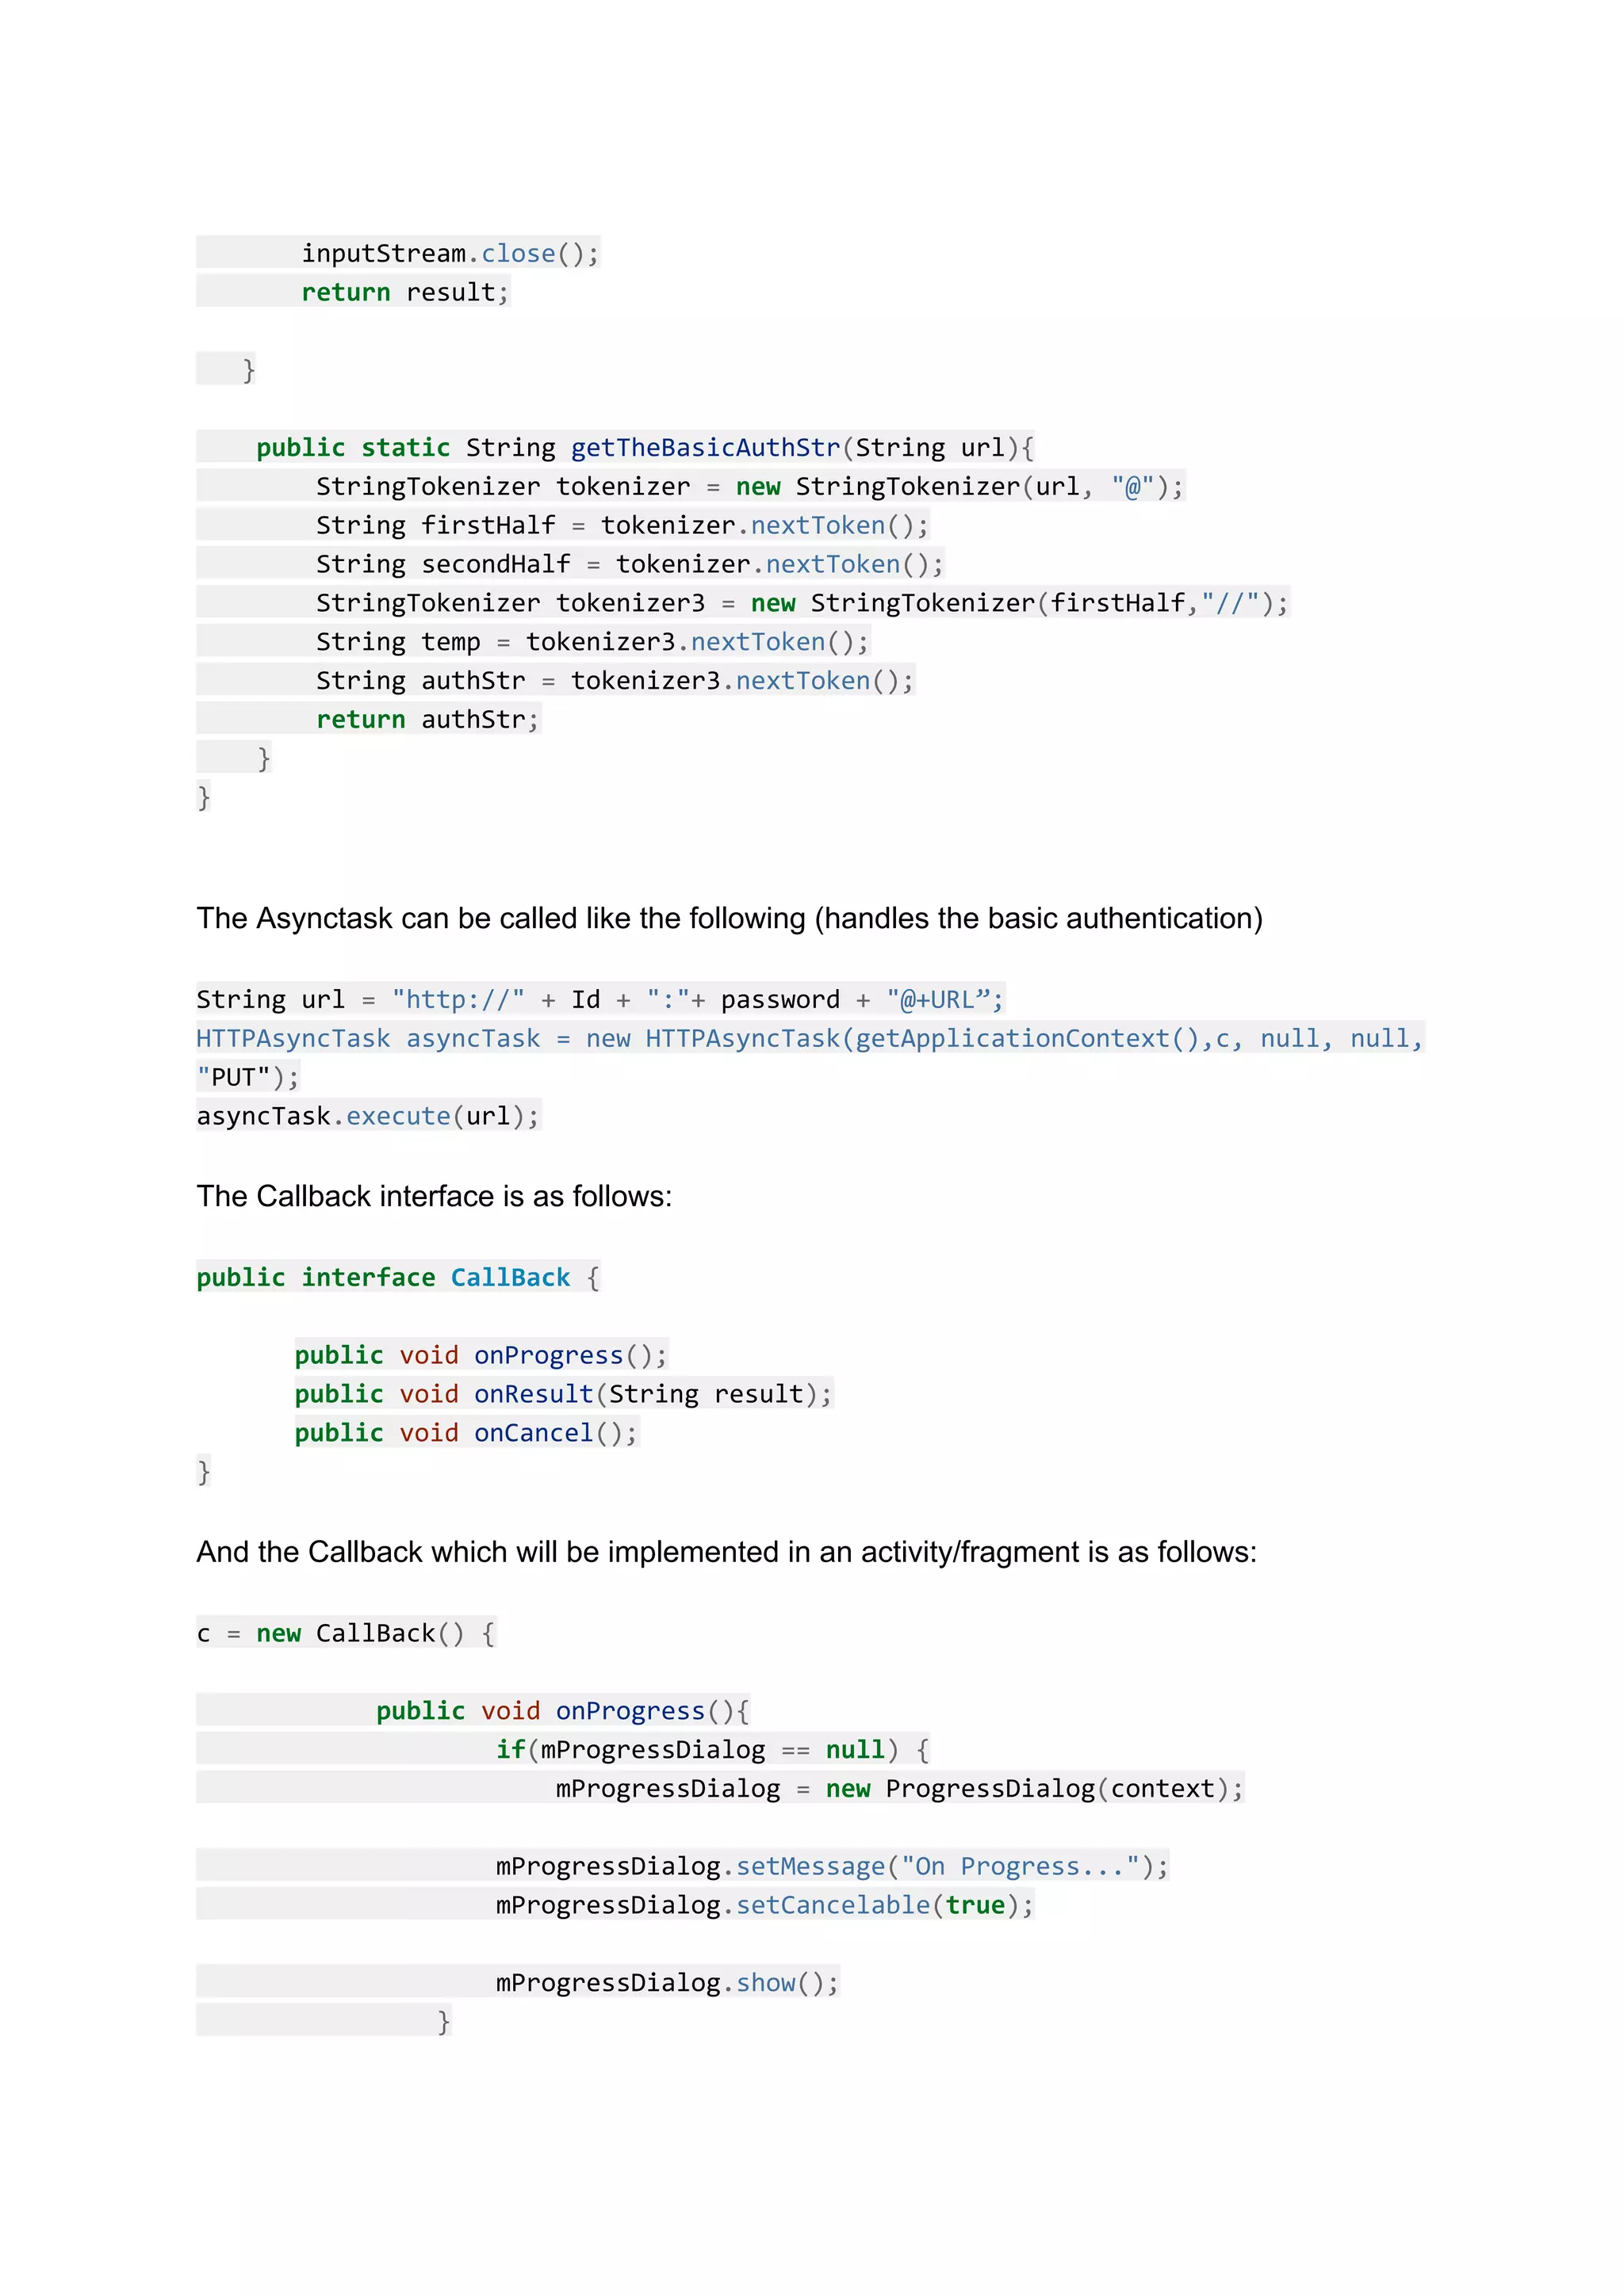Viewport: 1624px width, 2296px height.
Task: Click asyncTask.execute(url) line
Action: point(367,1116)
